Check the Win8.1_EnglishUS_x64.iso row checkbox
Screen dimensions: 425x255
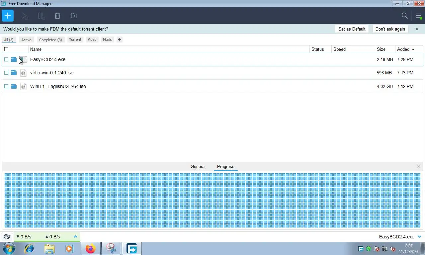[6, 86]
